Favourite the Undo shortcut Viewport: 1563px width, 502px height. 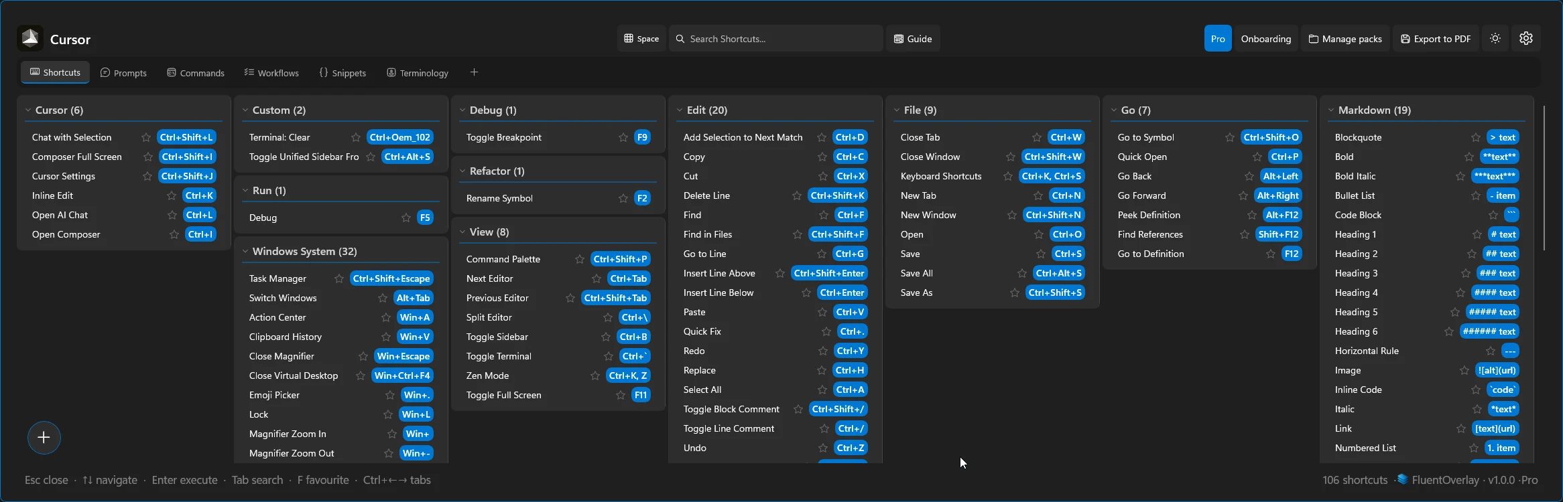coord(823,448)
